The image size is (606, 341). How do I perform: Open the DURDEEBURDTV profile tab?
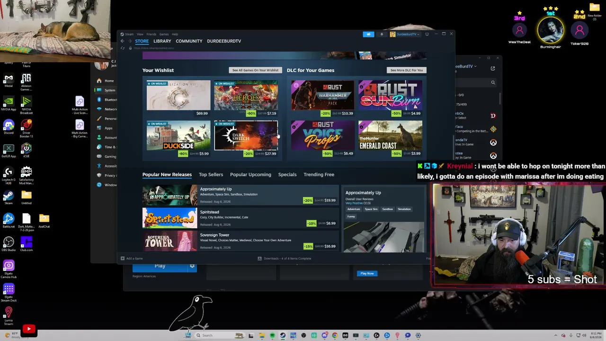(224, 41)
